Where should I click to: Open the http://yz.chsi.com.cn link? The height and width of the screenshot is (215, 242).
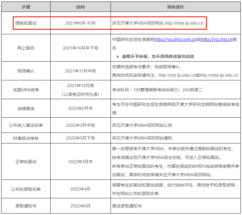point(175,39)
